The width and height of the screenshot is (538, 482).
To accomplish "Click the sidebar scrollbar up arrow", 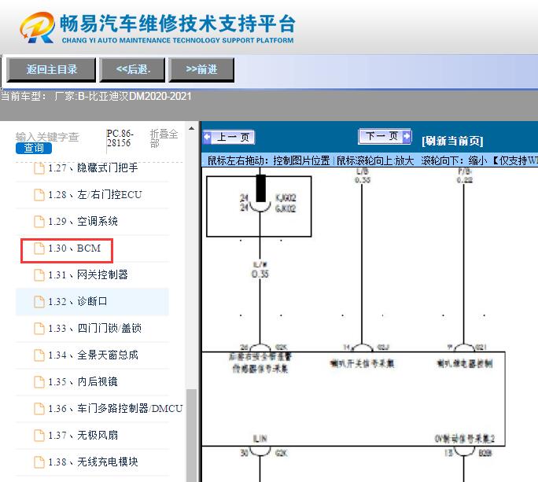I will [191, 129].
